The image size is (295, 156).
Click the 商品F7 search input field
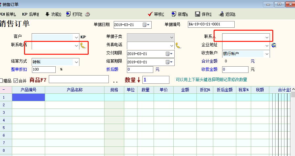[78, 79]
